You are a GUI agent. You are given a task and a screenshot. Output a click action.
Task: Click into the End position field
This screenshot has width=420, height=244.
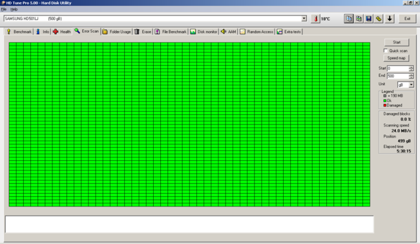pyautogui.click(x=398, y=76)
